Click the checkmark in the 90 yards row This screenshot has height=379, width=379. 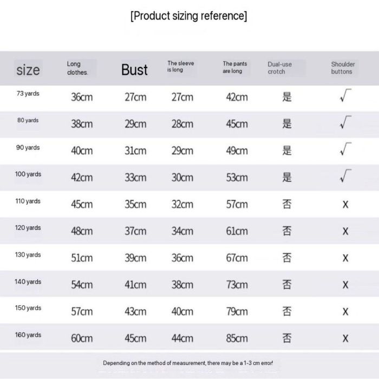(x=346, y=150)
